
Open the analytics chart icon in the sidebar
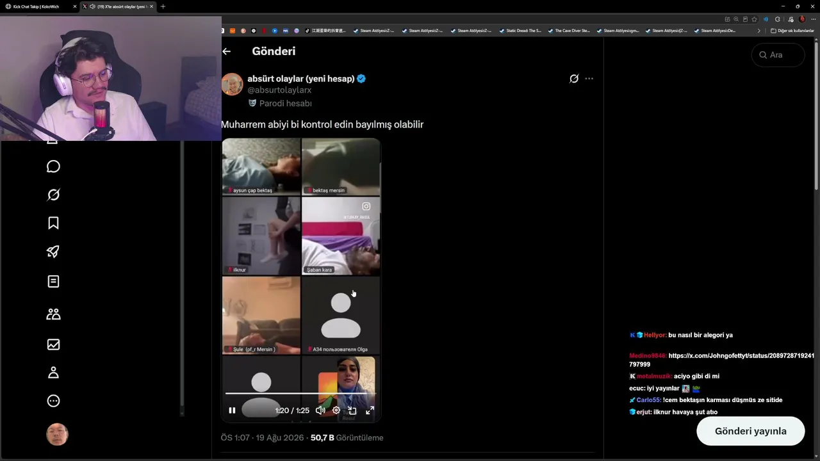[x=53, y=344]
